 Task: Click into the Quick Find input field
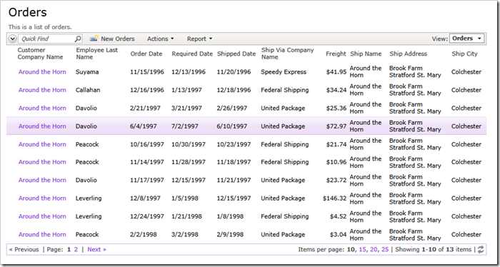point(47,39)
